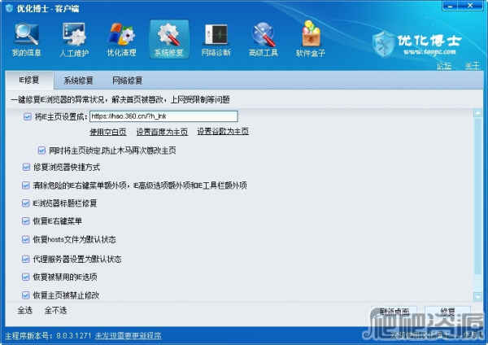Click the www.toopc.com text
This screenshot has width=488, height=345.
429,51
